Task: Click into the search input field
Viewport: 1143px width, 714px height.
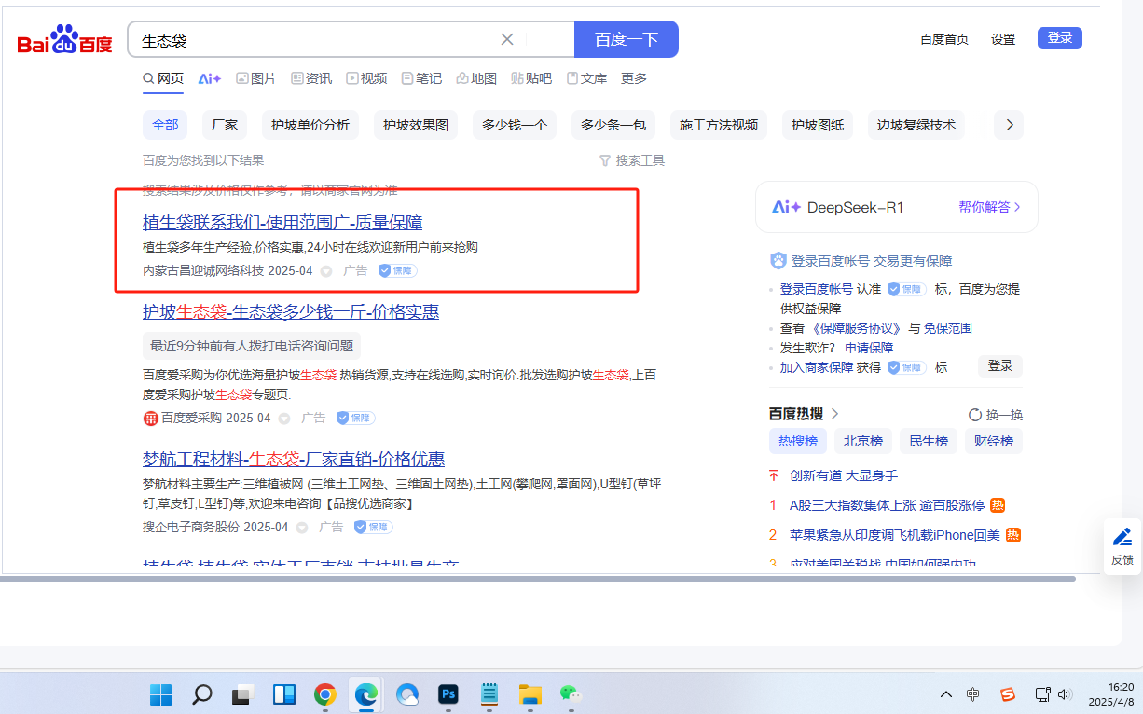Action: (x=317, y=40)
